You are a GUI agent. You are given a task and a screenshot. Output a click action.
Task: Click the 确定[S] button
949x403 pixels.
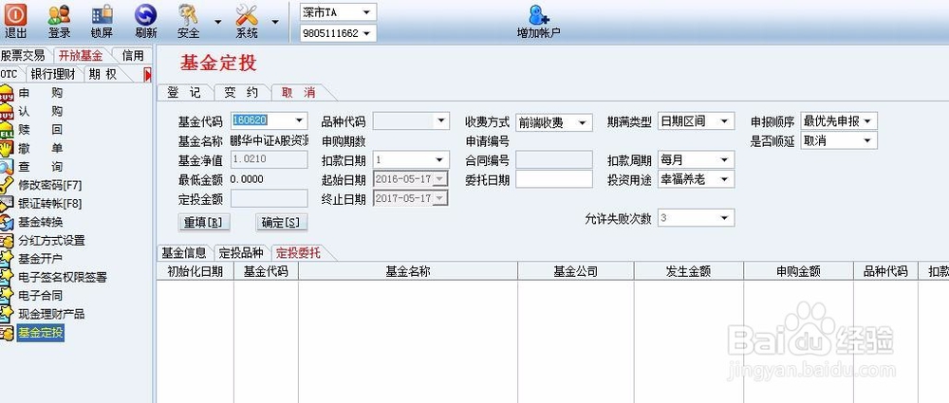tap(282, 223)
